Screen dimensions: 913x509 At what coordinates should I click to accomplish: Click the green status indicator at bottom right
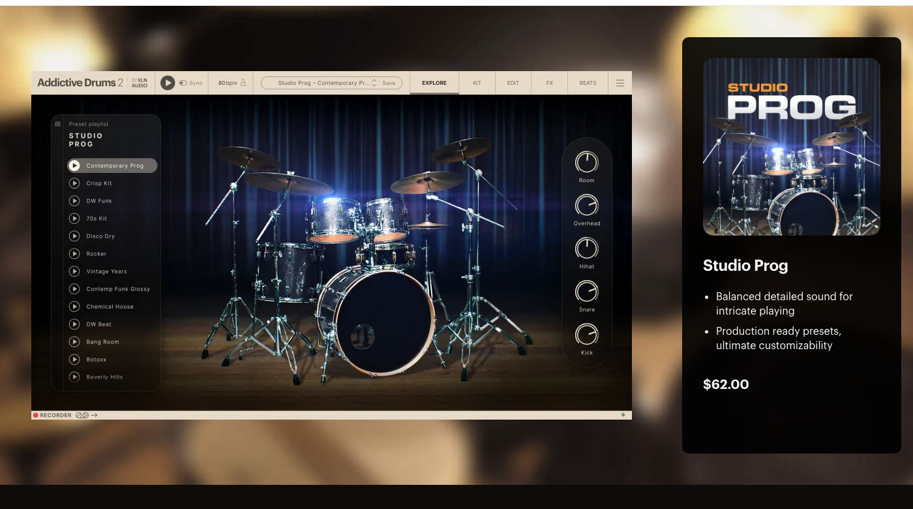click(623, 414)
